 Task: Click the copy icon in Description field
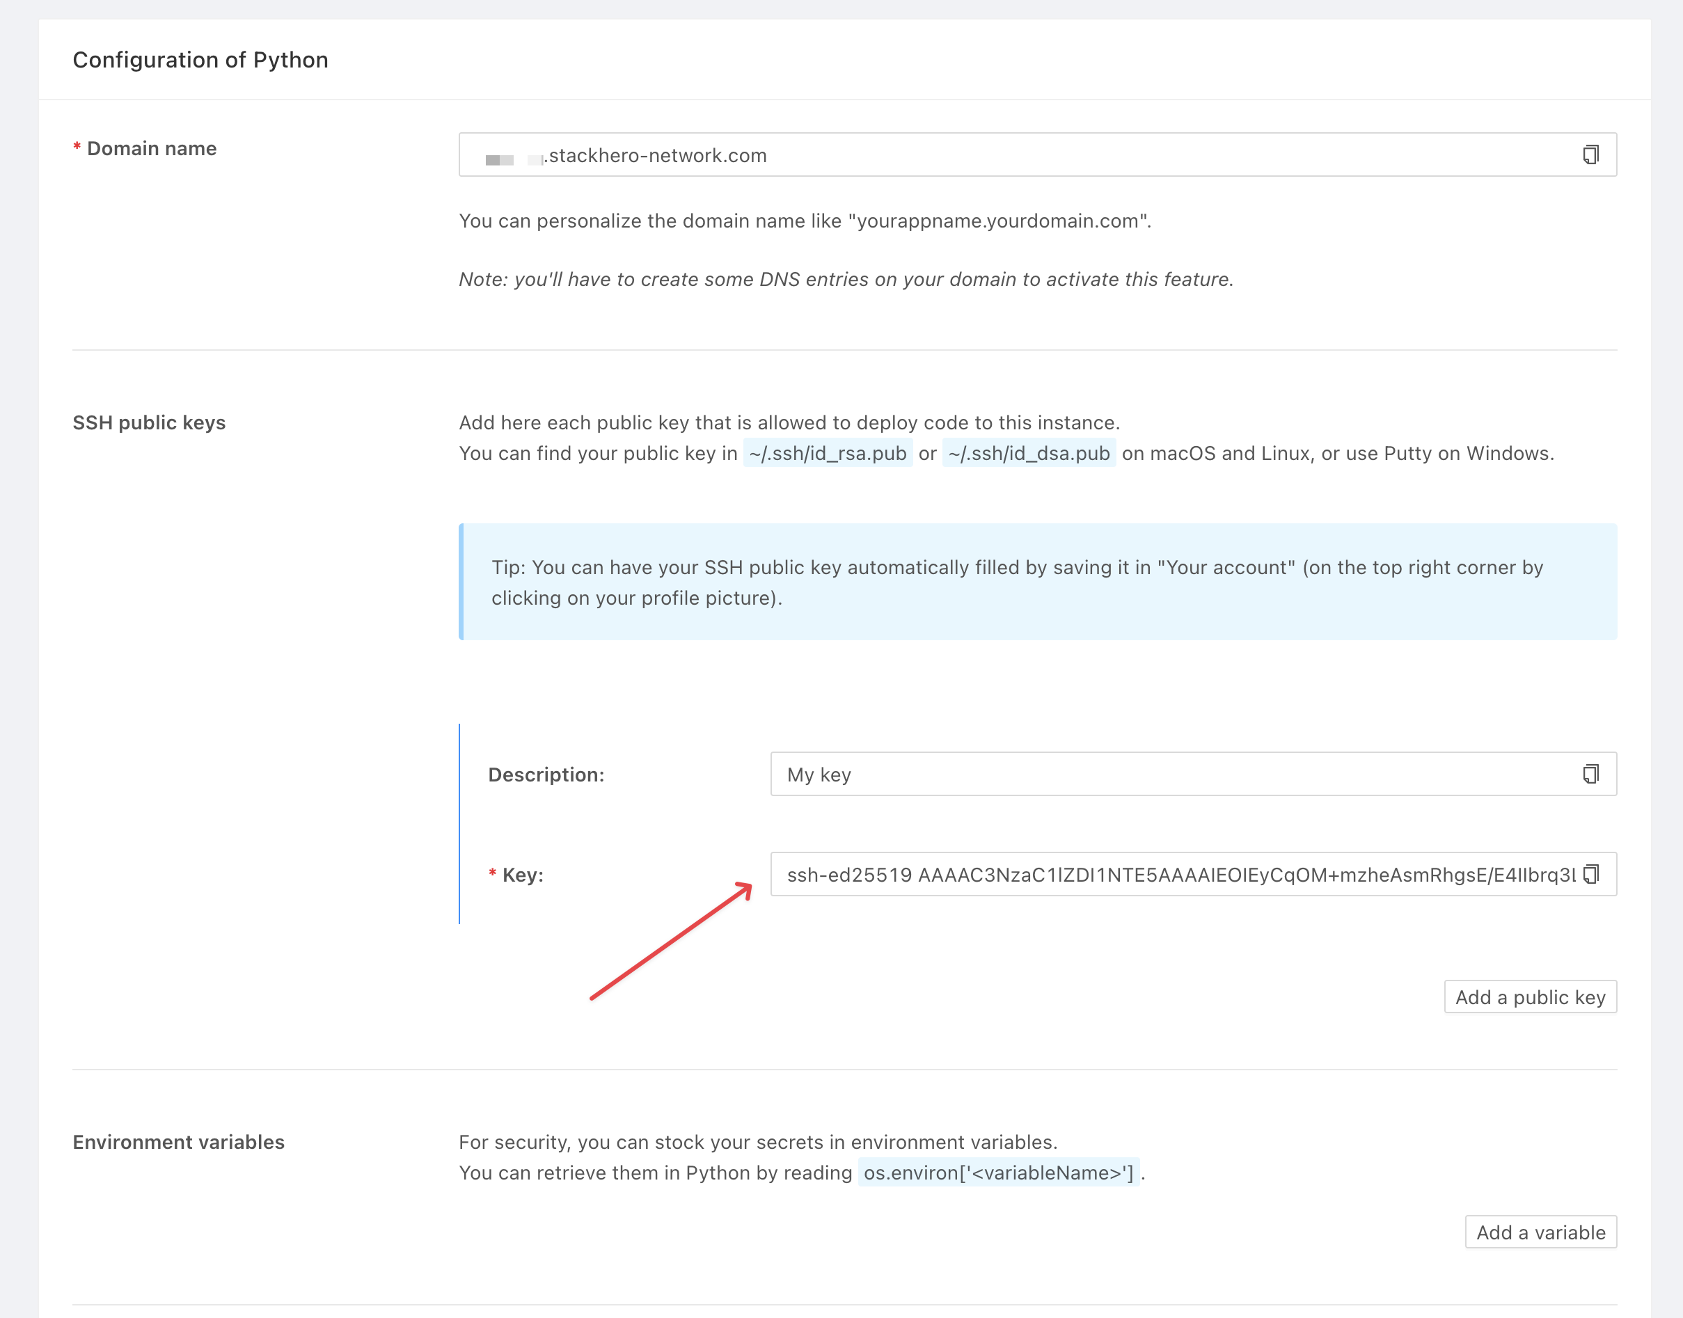1590,774
